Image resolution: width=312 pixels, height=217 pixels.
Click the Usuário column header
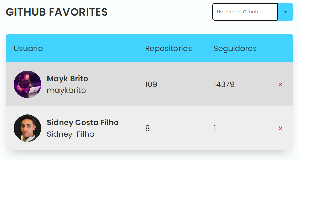tap(29, 49)
